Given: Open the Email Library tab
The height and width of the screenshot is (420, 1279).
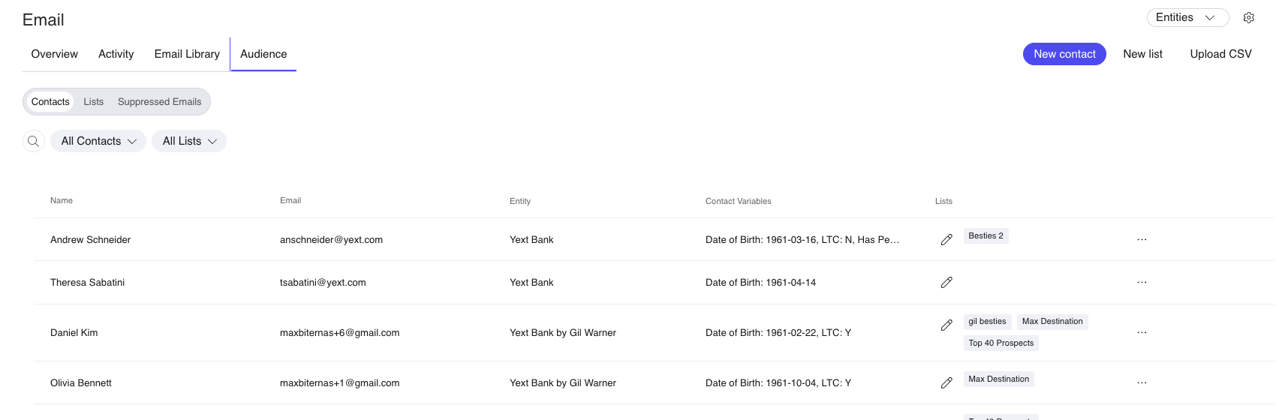Looking at the screenshot, I should coord(187,54).
